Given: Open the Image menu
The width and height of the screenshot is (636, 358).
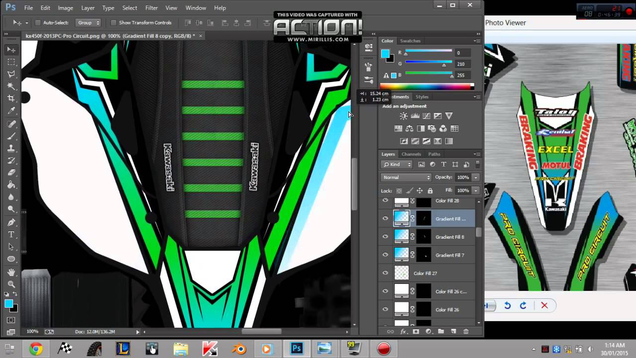Looking at the screenshot, I should coord(66,8).
